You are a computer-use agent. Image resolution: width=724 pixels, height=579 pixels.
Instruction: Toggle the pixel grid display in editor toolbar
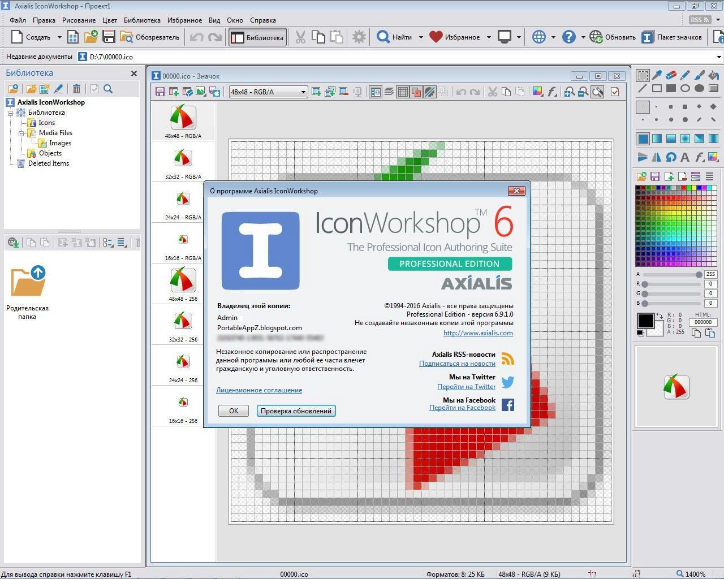click(x=403, y=92)
